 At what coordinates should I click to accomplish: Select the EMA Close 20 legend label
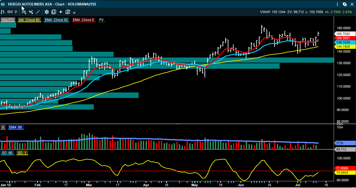56,20
